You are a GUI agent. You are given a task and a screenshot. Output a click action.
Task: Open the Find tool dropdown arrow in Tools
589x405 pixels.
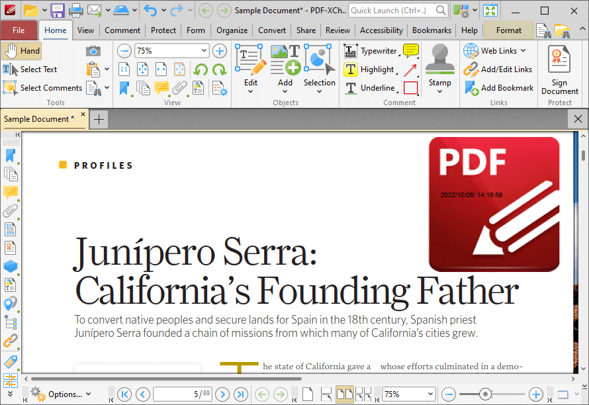(107, 88)
